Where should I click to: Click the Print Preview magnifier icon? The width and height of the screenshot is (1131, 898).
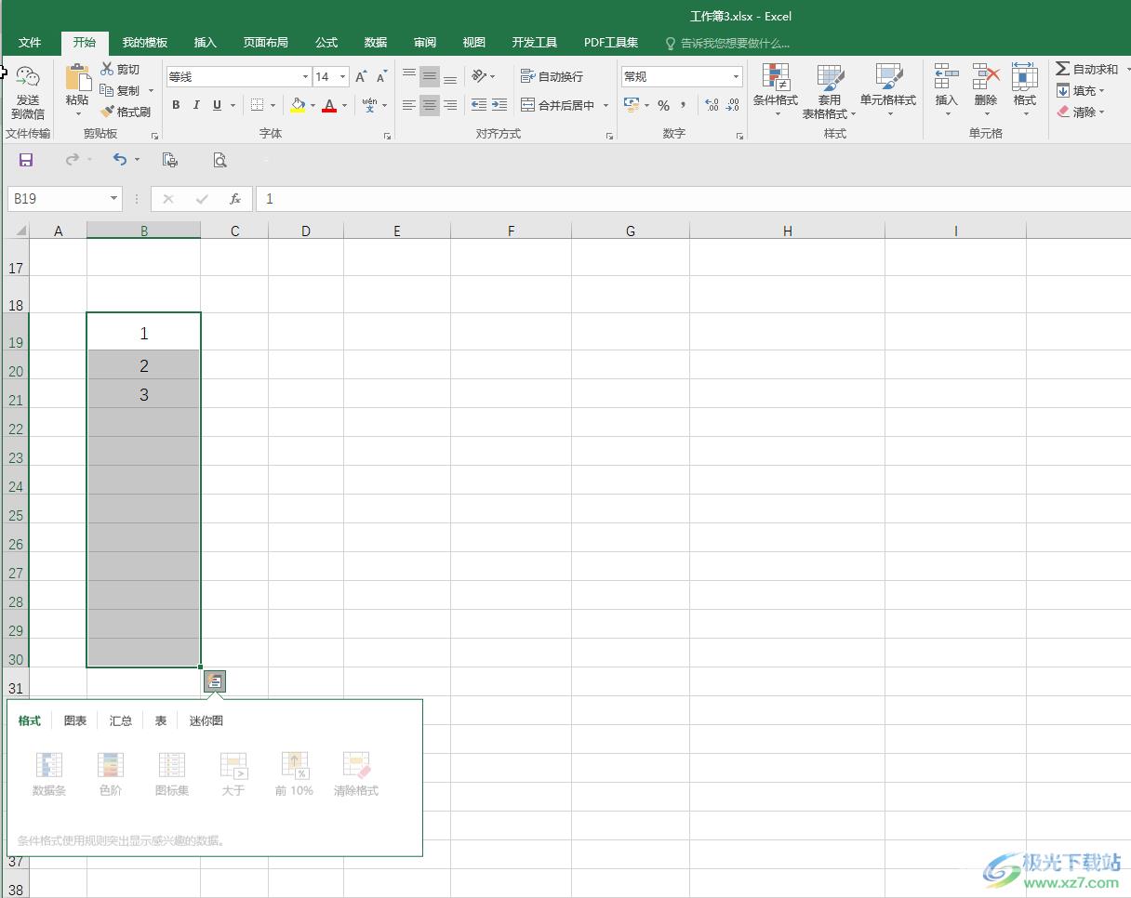click(x=220, y=160)
